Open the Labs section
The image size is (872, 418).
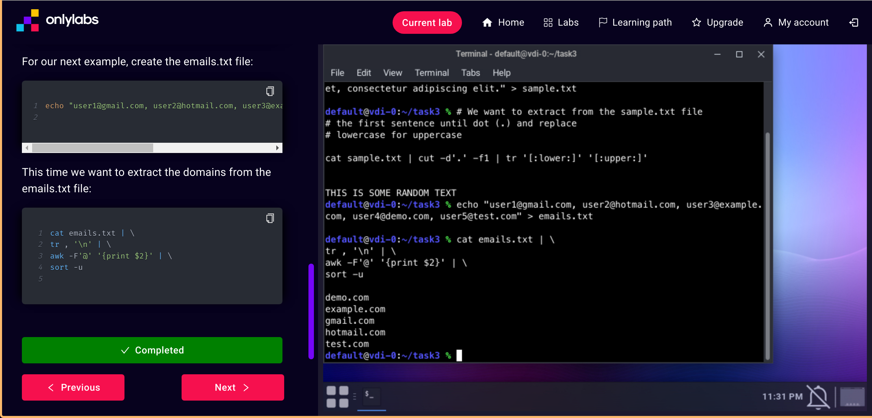coord(561,23)
